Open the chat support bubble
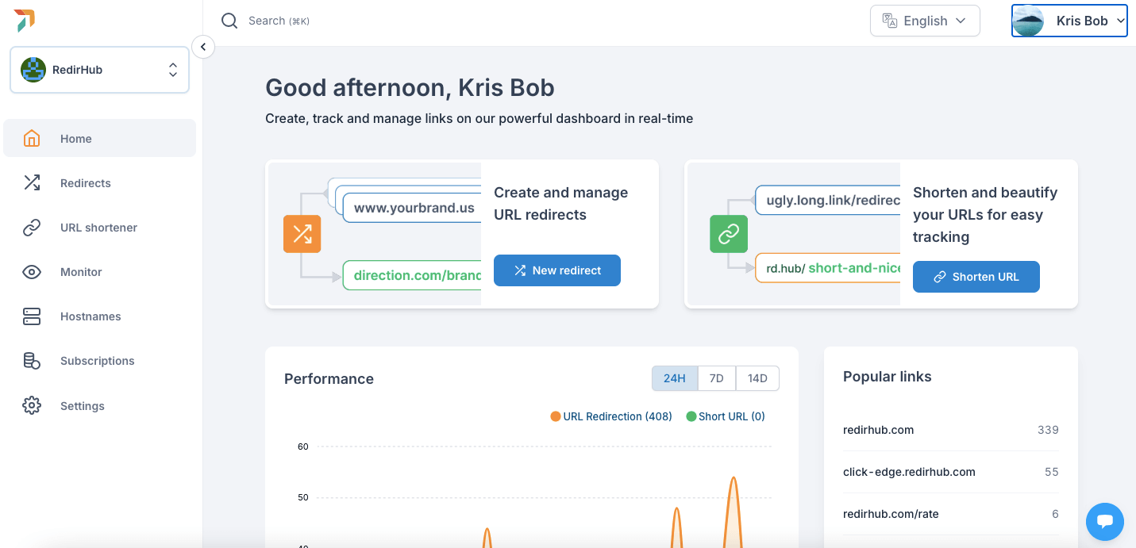 pyautogui.click(x=1104, y=522)
